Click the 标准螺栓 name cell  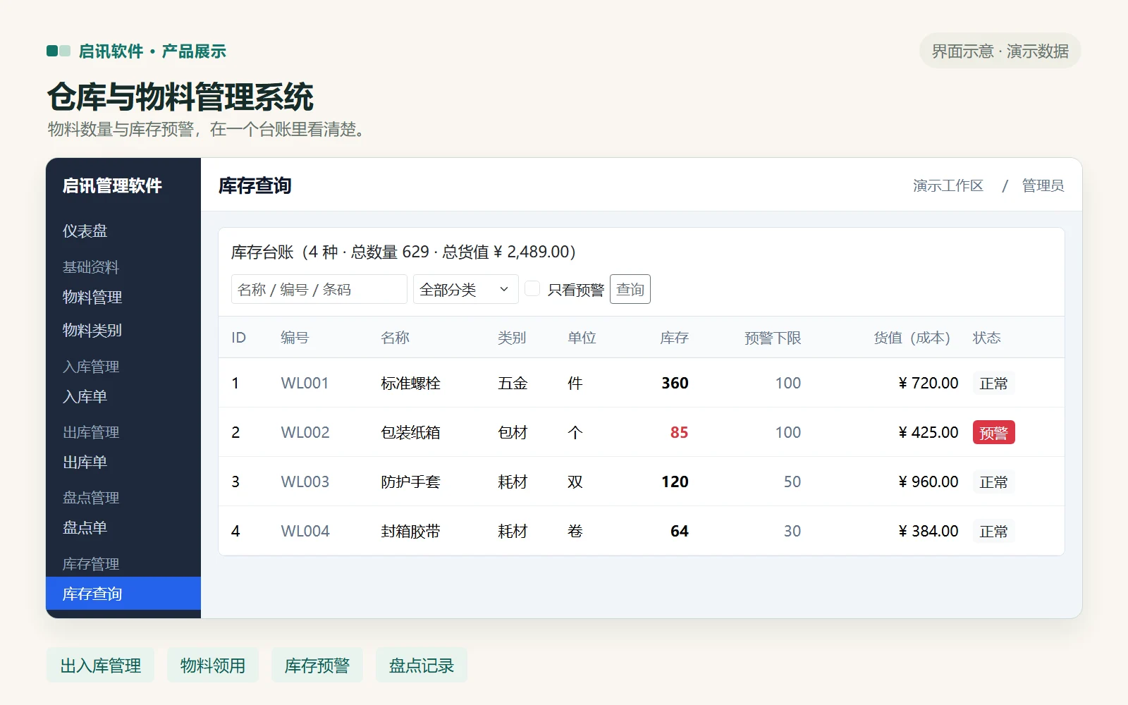coord(410,383)
